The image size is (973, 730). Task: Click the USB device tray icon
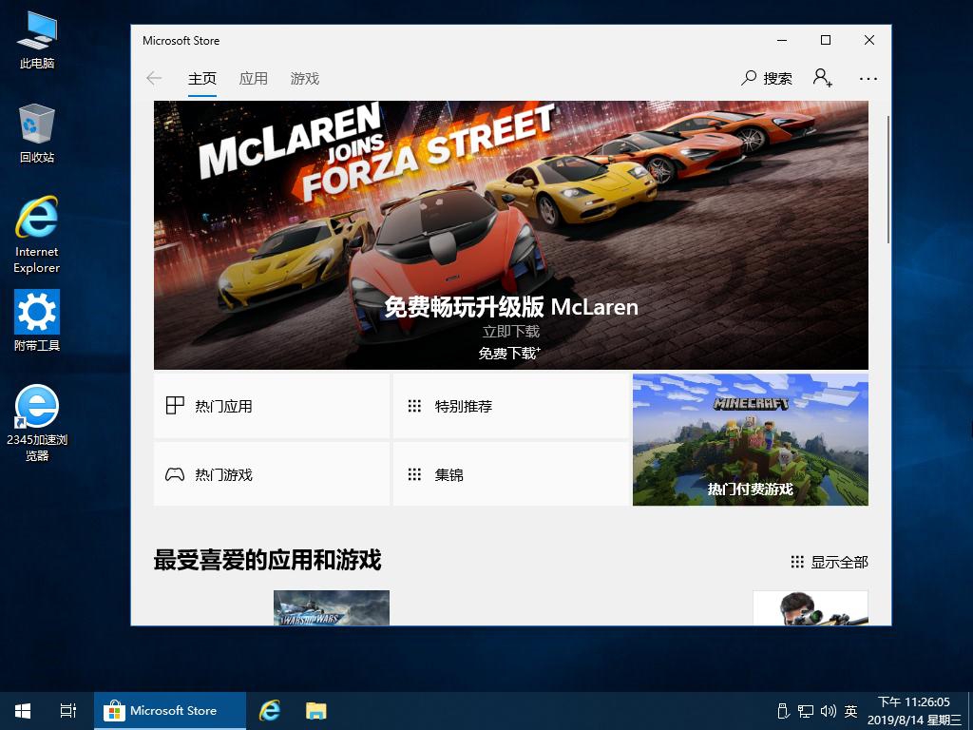tap(783, 711)
